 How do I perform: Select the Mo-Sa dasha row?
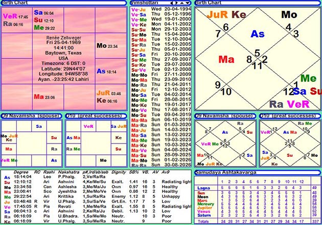161,95
